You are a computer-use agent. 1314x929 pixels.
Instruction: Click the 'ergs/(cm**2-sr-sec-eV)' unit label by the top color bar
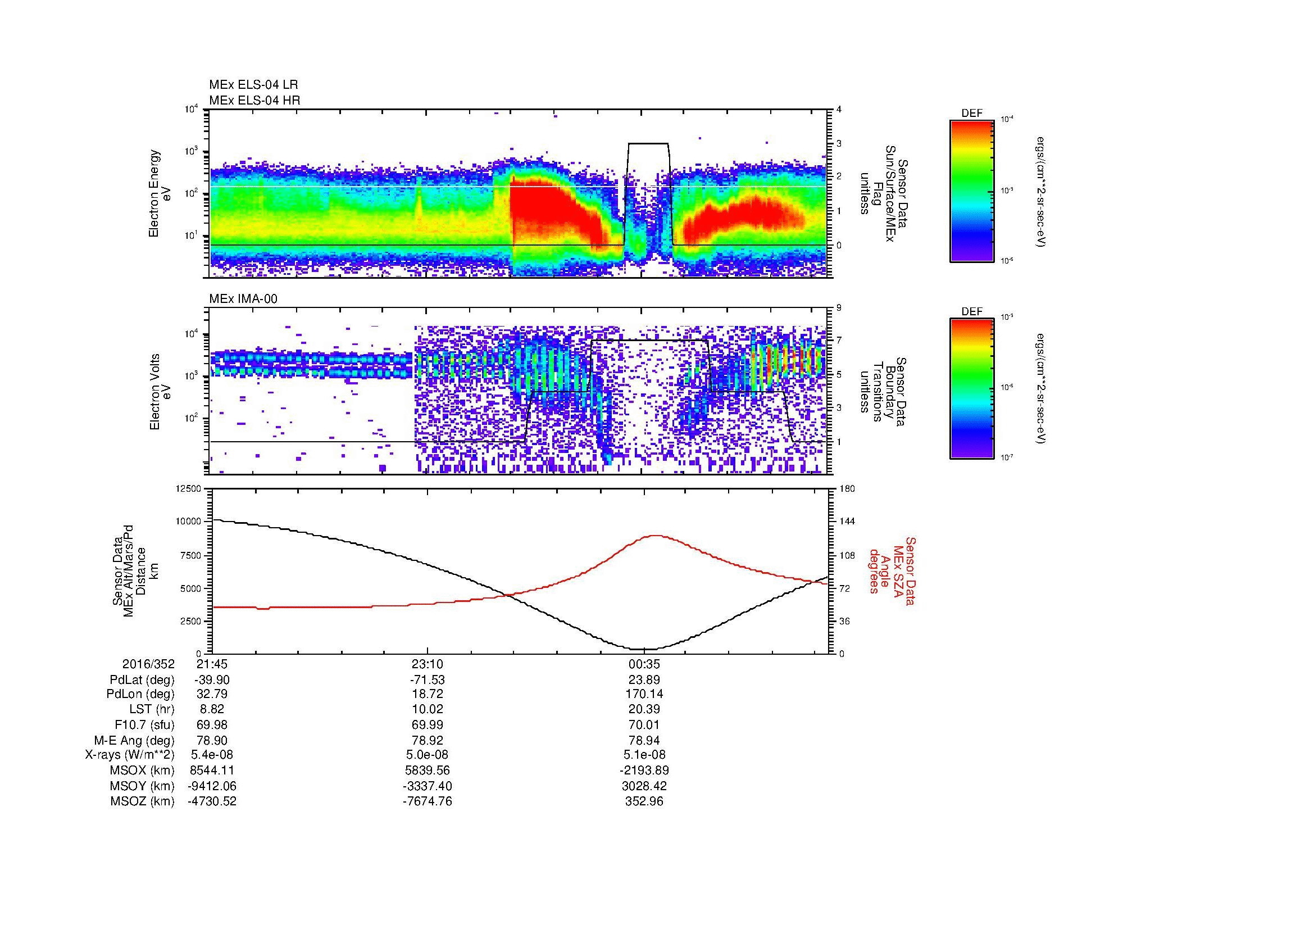click(x=1040, y=191)
